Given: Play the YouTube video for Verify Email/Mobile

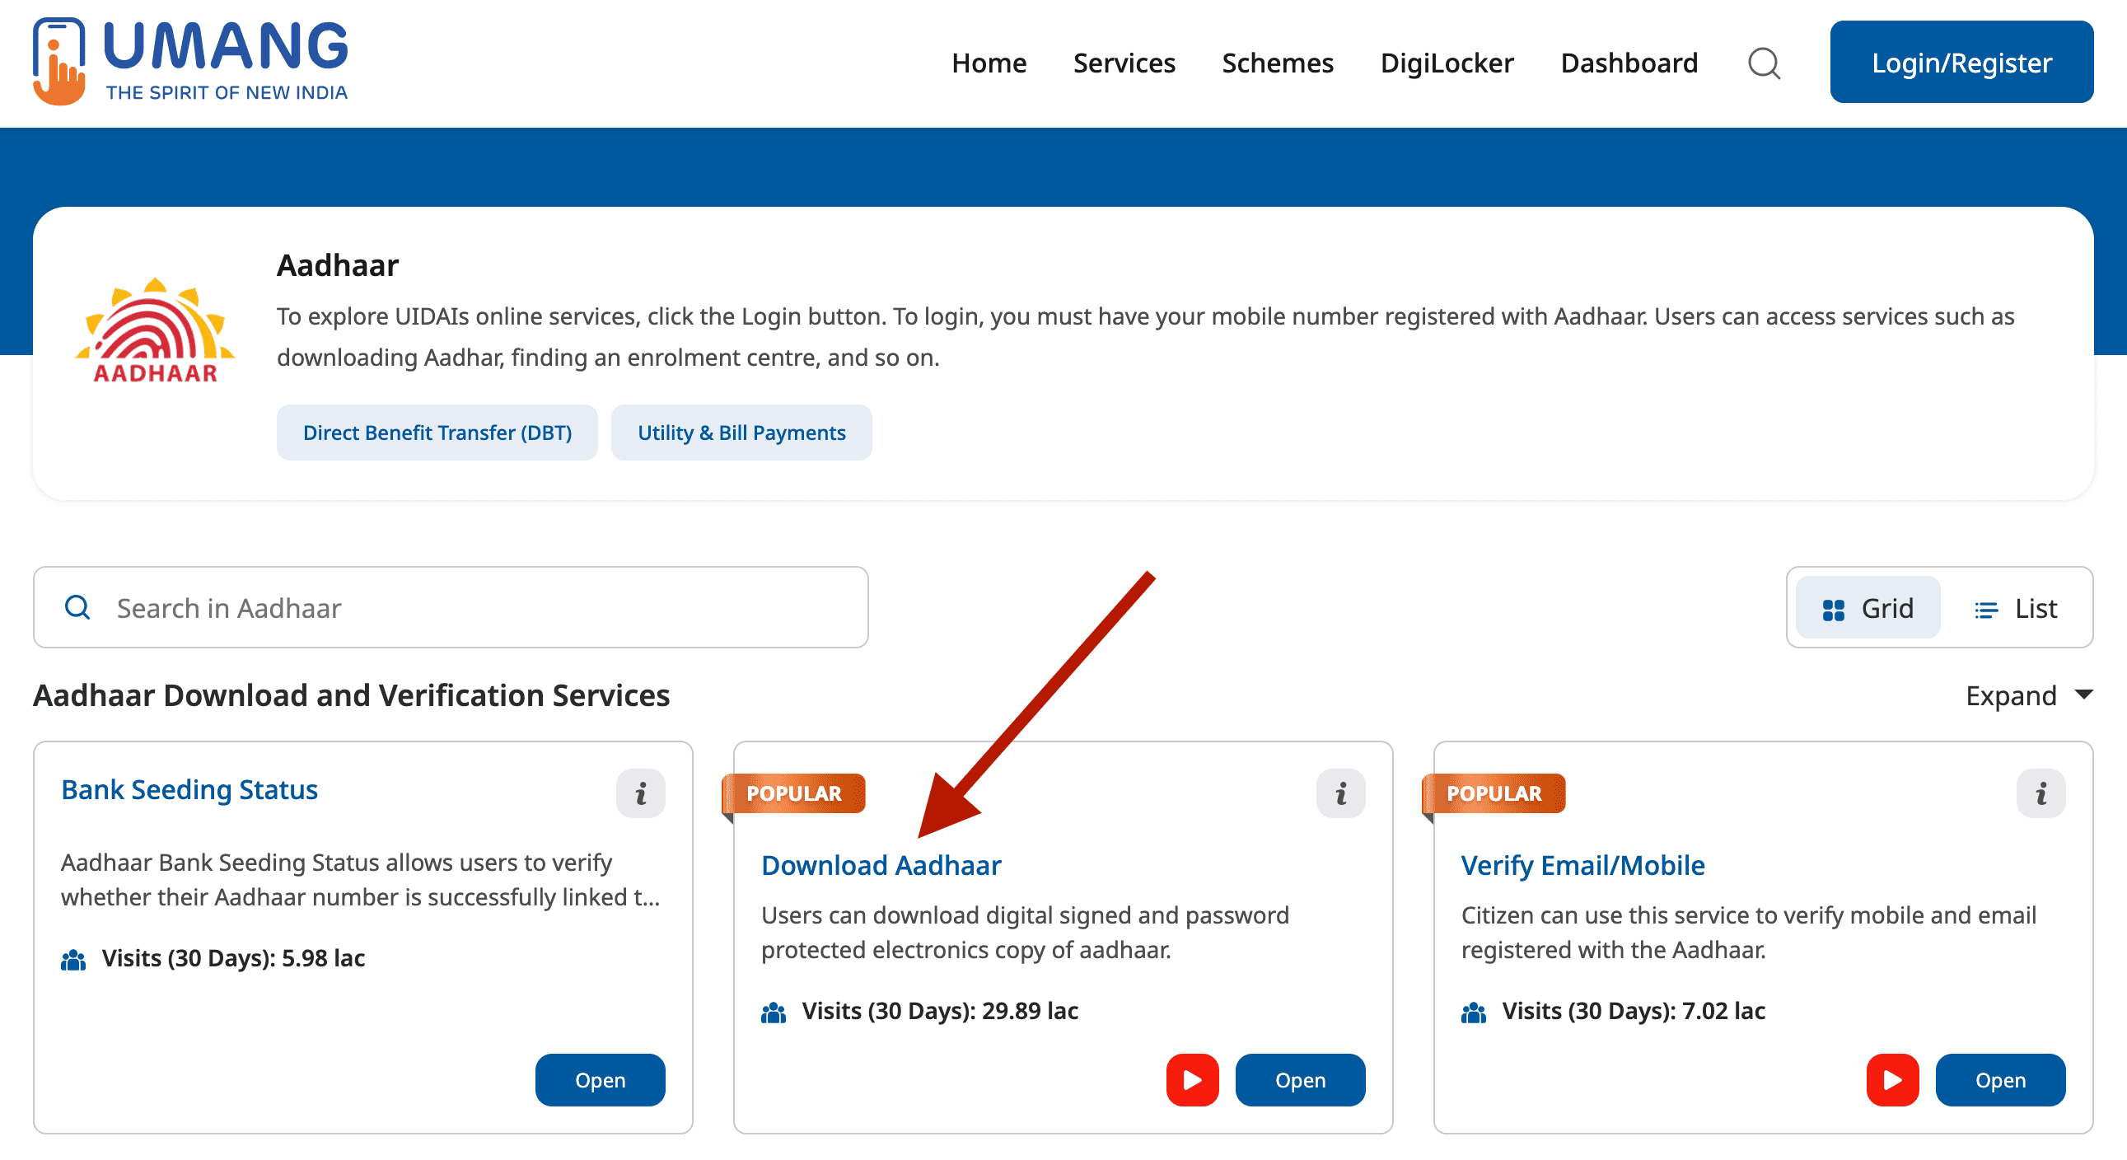Looking at the screenshot, I should click(x=1891, y=1080).
